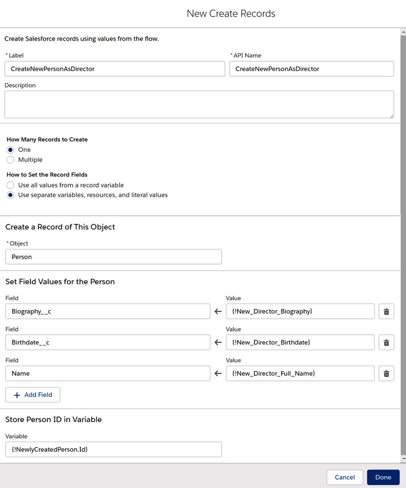This screenshot has height=488, width=406.
Task: Click into the API Name field
Action: [x=312, y=69]
